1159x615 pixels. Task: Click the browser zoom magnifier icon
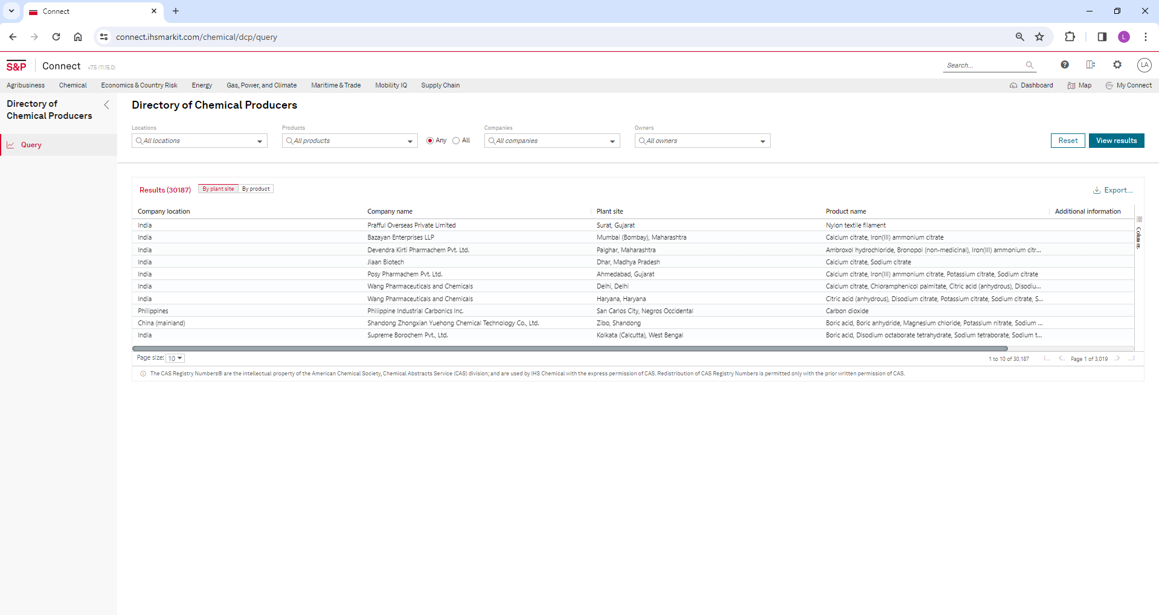pos(1020,37)
